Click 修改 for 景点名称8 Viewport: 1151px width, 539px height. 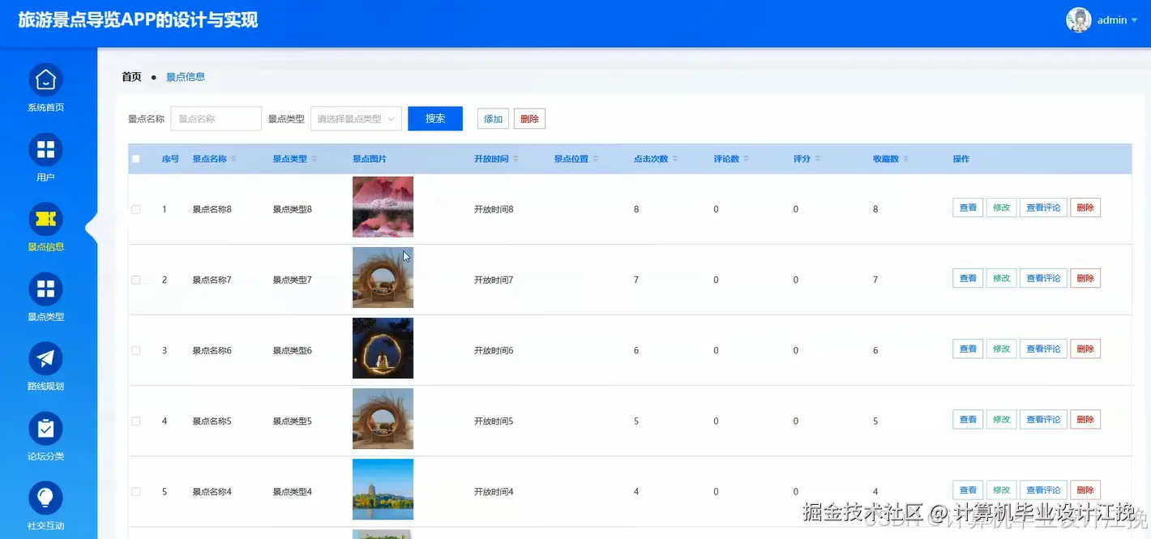pos(1001,207)
